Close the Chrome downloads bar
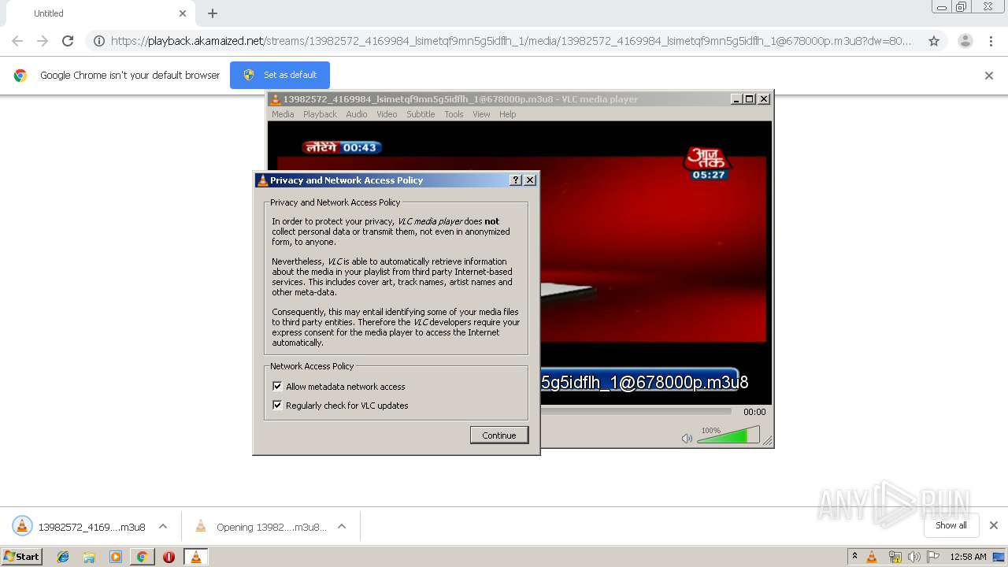The width and height of the screenshot is (1008, 567). tap(994, 525)
